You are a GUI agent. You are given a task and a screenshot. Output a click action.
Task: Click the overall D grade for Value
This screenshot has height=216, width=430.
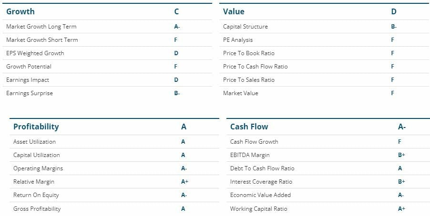tap(394, 11)
